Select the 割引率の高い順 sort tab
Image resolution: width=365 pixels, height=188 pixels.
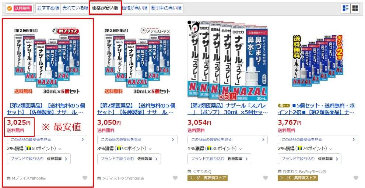166,8
